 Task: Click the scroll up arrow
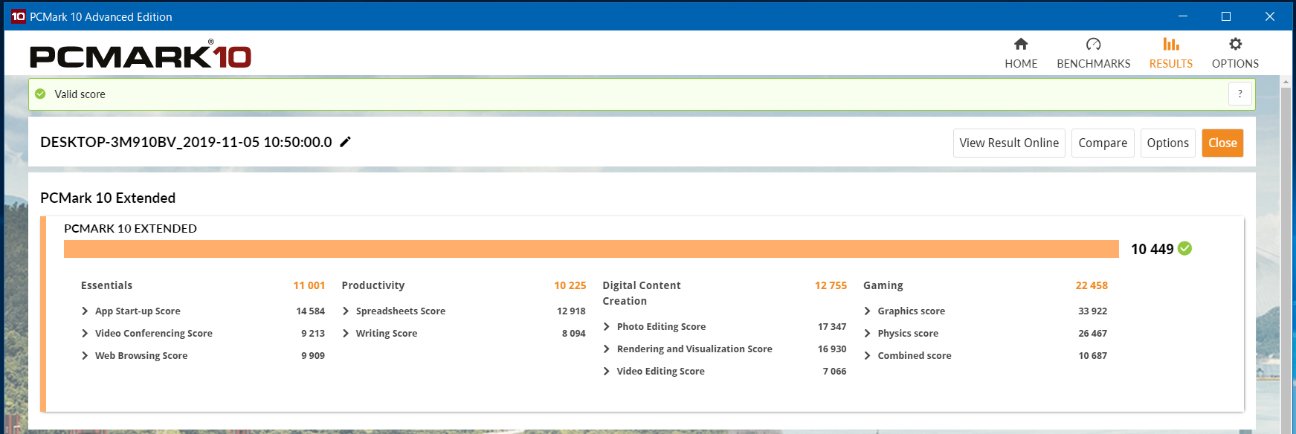[1286, 82]
